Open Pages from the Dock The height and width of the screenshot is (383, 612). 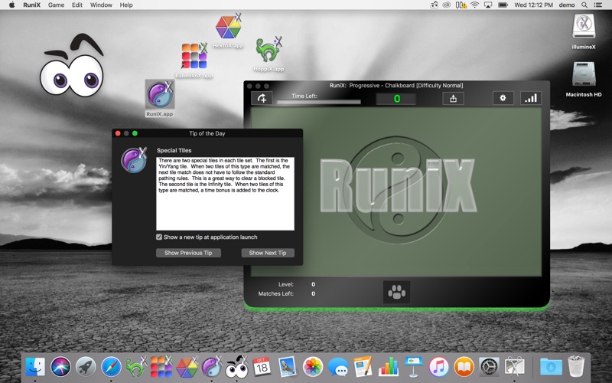point(363,367)
